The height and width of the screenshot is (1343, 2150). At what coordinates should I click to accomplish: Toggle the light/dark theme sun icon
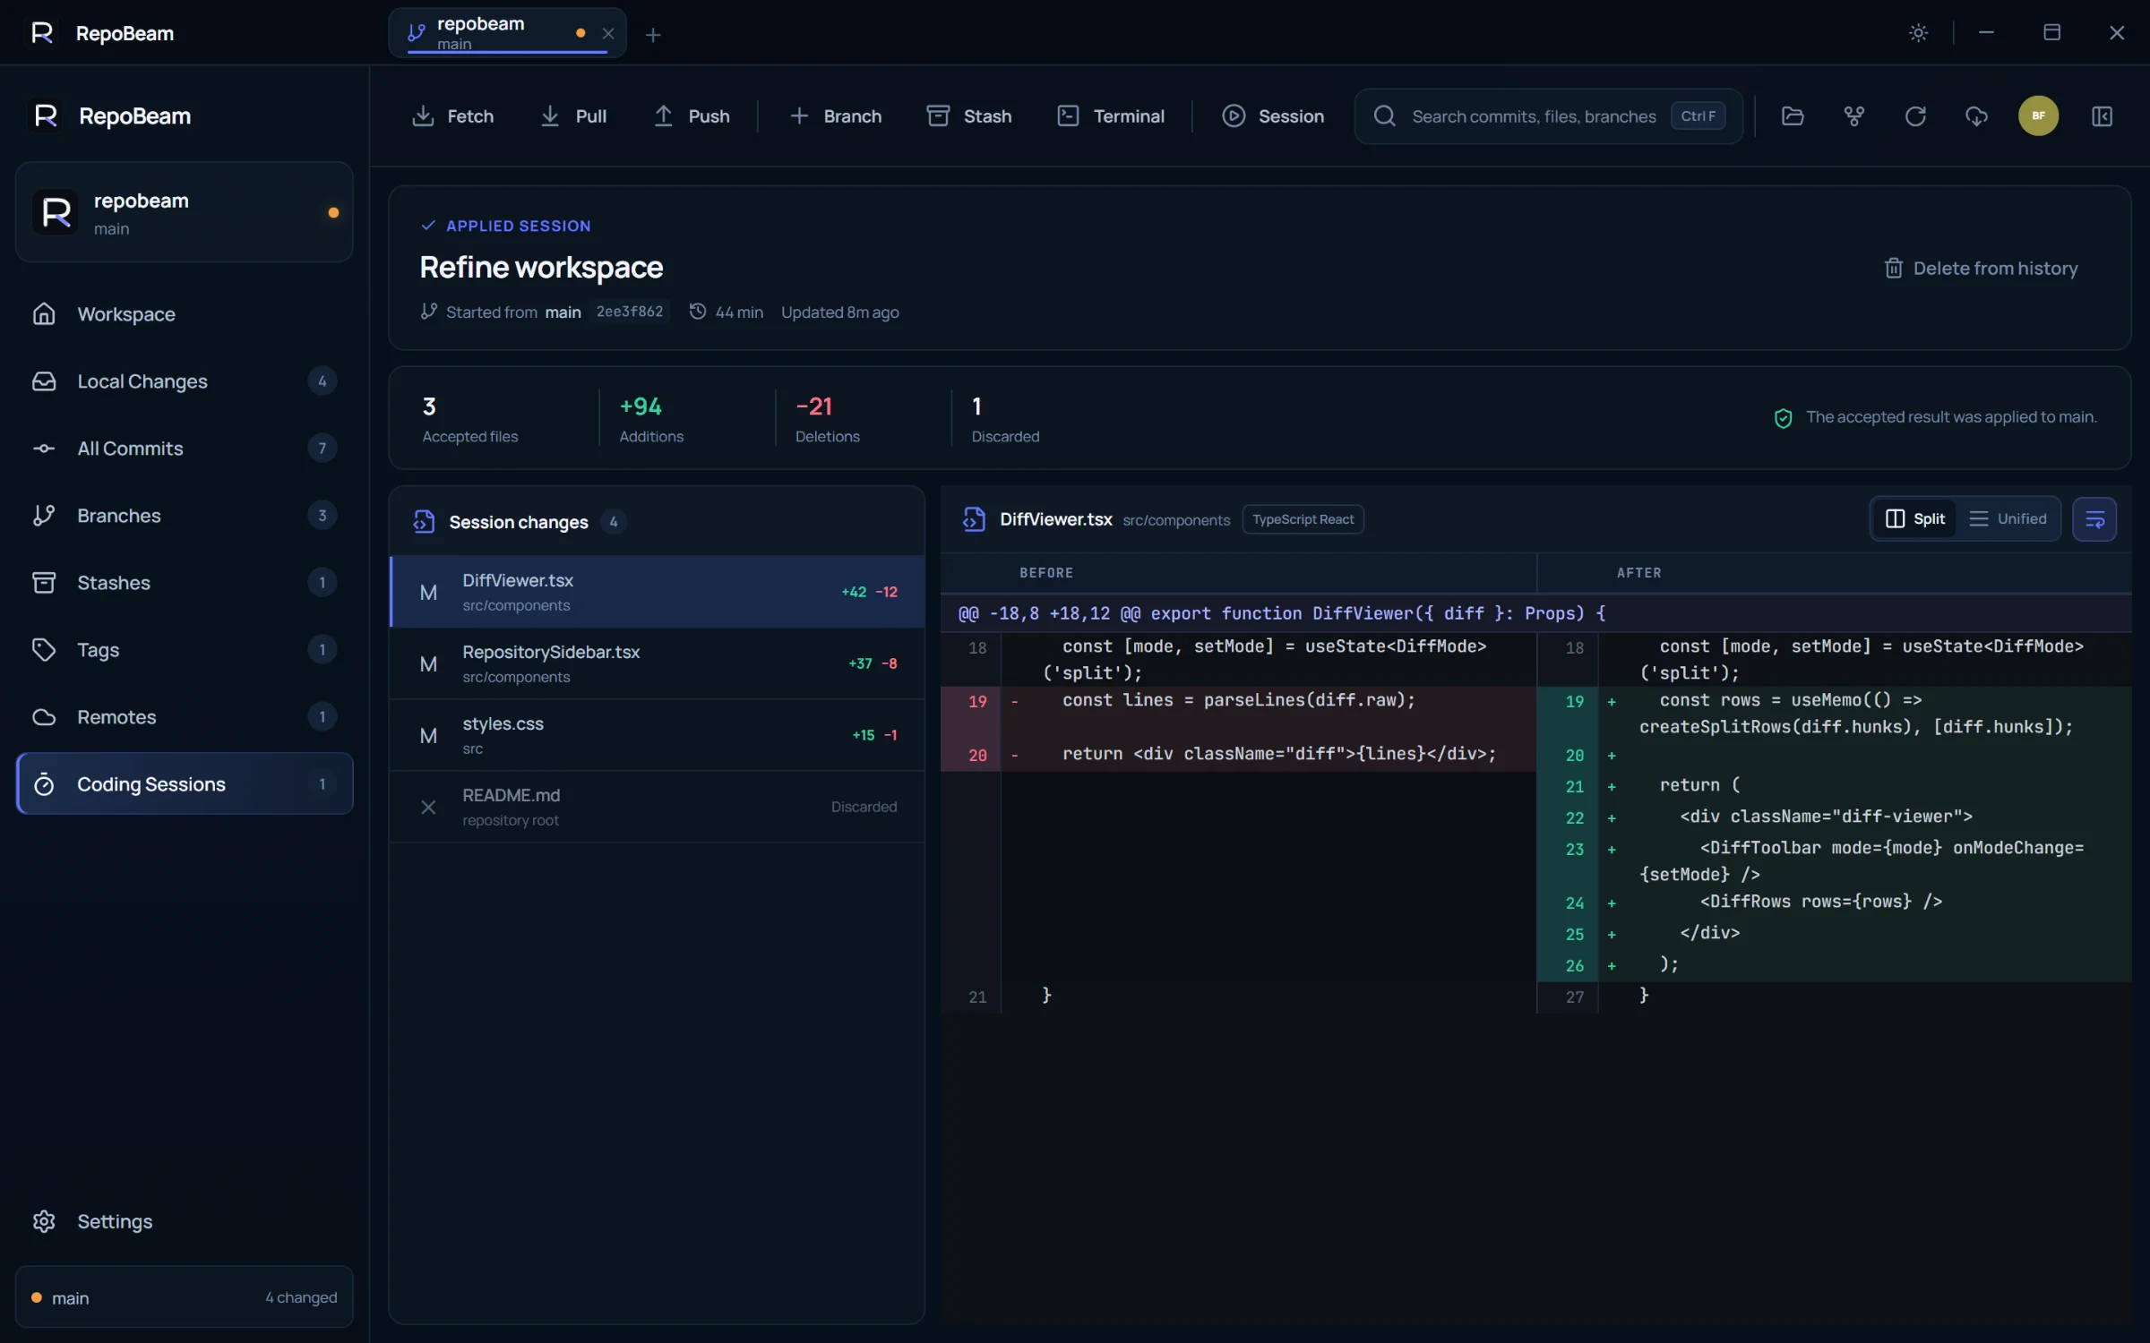[1918, 33]
